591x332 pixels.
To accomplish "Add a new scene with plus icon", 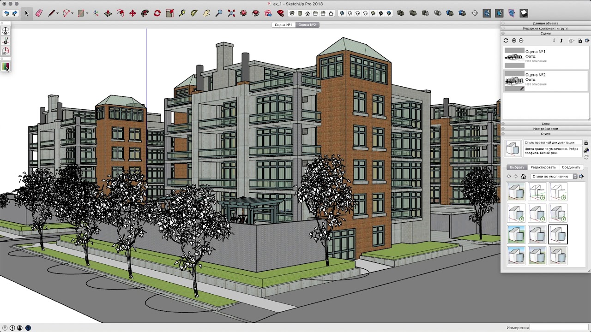I will click(513, 41).
